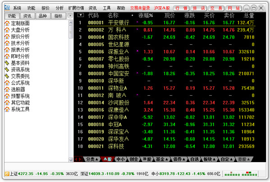Open 定制版面 house icon in sidebar

(x=7, y=23)
